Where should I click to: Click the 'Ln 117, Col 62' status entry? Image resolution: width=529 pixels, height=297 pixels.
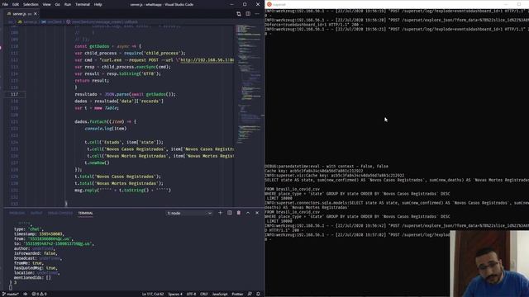coord(153,294)
